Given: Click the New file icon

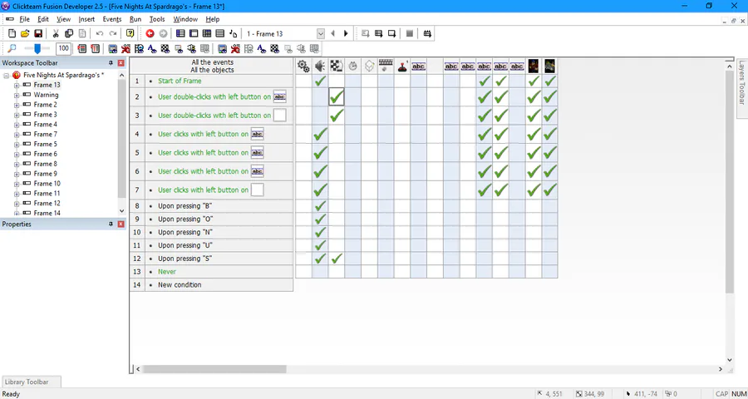Looking at the screenshot, I should 12,33.
